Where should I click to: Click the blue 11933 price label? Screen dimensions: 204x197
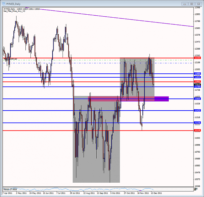[x=197, y=77]
